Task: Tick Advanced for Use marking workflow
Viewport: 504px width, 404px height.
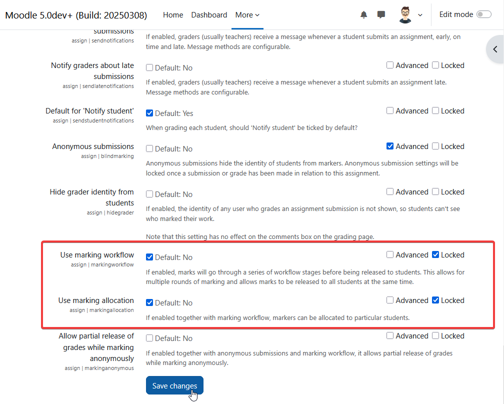Action: 390,254
